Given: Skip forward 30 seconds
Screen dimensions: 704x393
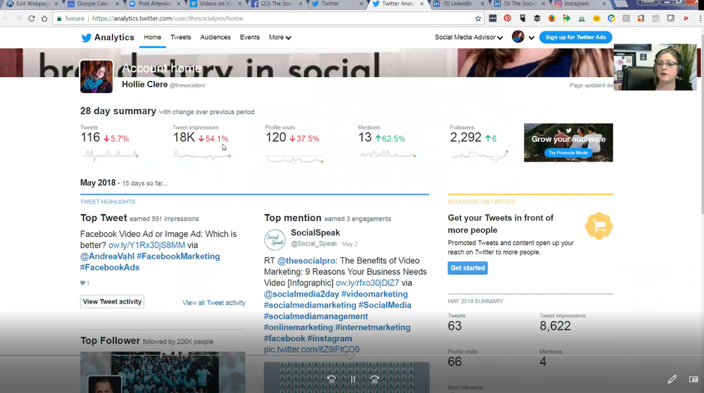Looking at the screenshot, I should click(374, 380).
